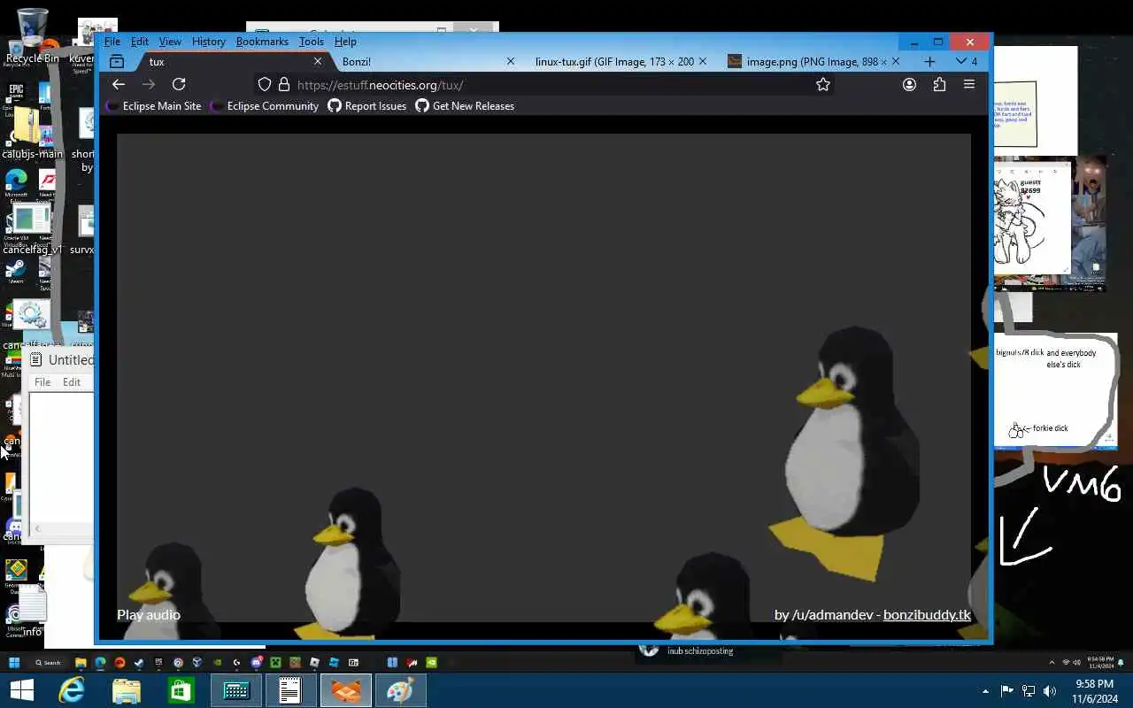The image size is (1133, 708).
Task: Switch to On-Screen Keyboard taskbar app
Action: [236, 690]
